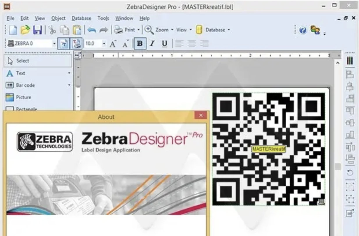This screenshot has height=236, width=359.
Task: Cut selection with scissors icon
Action: [x=52, y=30]
